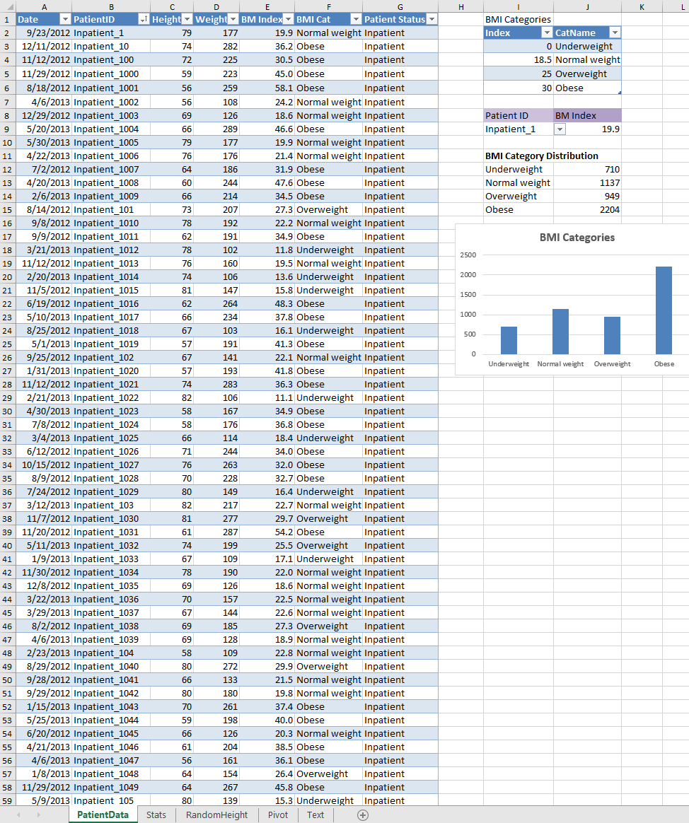Image resolution: width=689 pixels, height=823 pixels.
Task: Open the Weight column filter arrow
Action: pyautogui.click(x=232, y=19)
